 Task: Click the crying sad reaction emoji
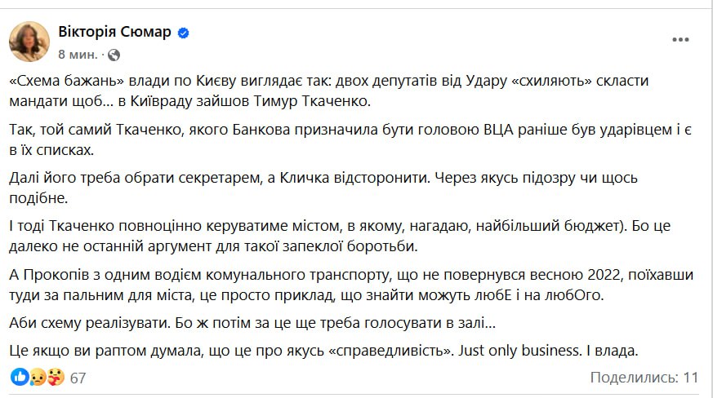point(38,377)
